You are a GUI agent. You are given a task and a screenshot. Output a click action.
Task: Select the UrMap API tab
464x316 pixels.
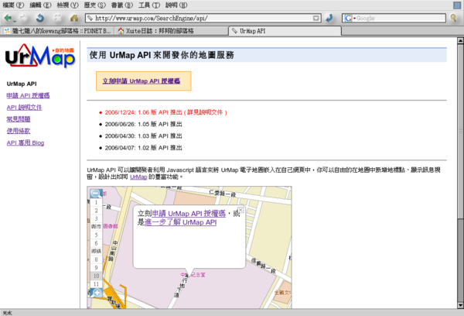(x=285, y=31)
